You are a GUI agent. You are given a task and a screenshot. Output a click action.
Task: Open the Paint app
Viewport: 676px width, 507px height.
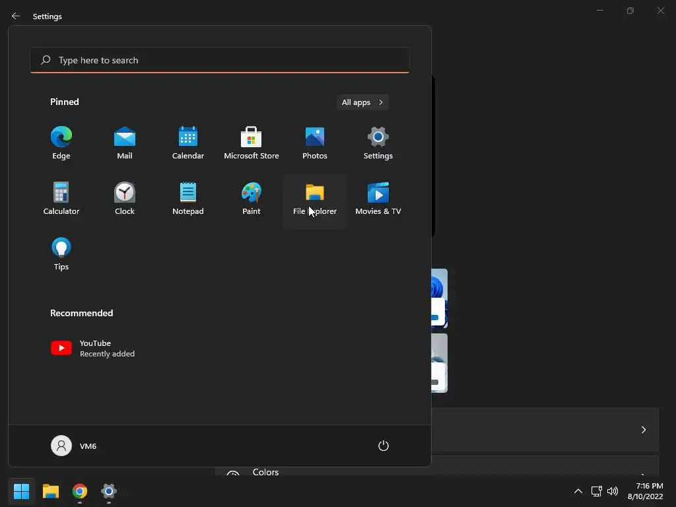pos(252,199)
